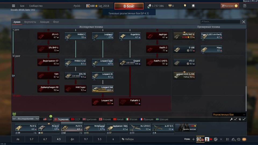This screenshot has height=145, width=258.
Task: Select the Китай nation tab
Action: tap(118, 119)
